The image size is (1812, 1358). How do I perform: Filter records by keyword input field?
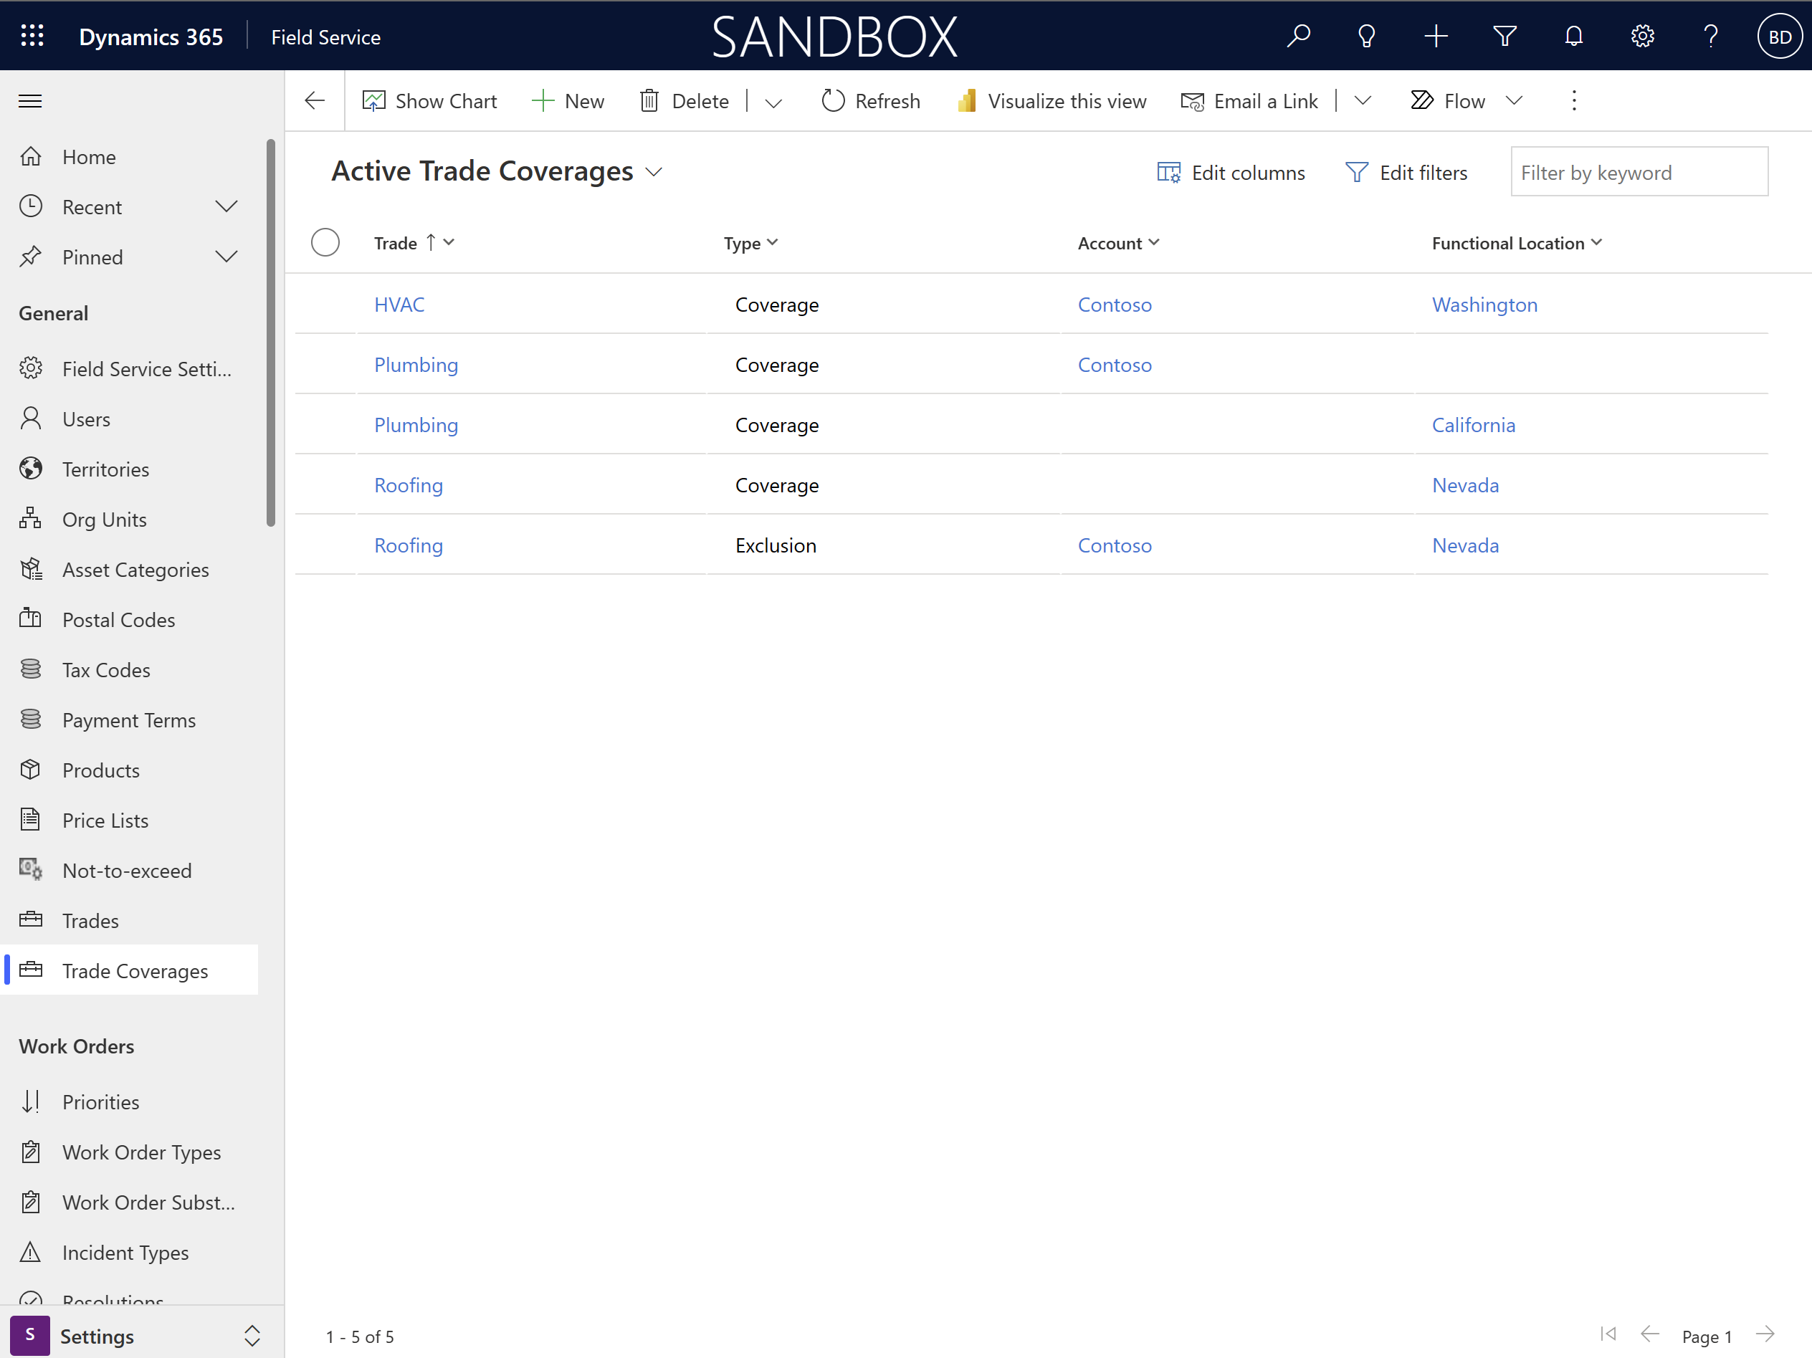[x=1638, y=171]
